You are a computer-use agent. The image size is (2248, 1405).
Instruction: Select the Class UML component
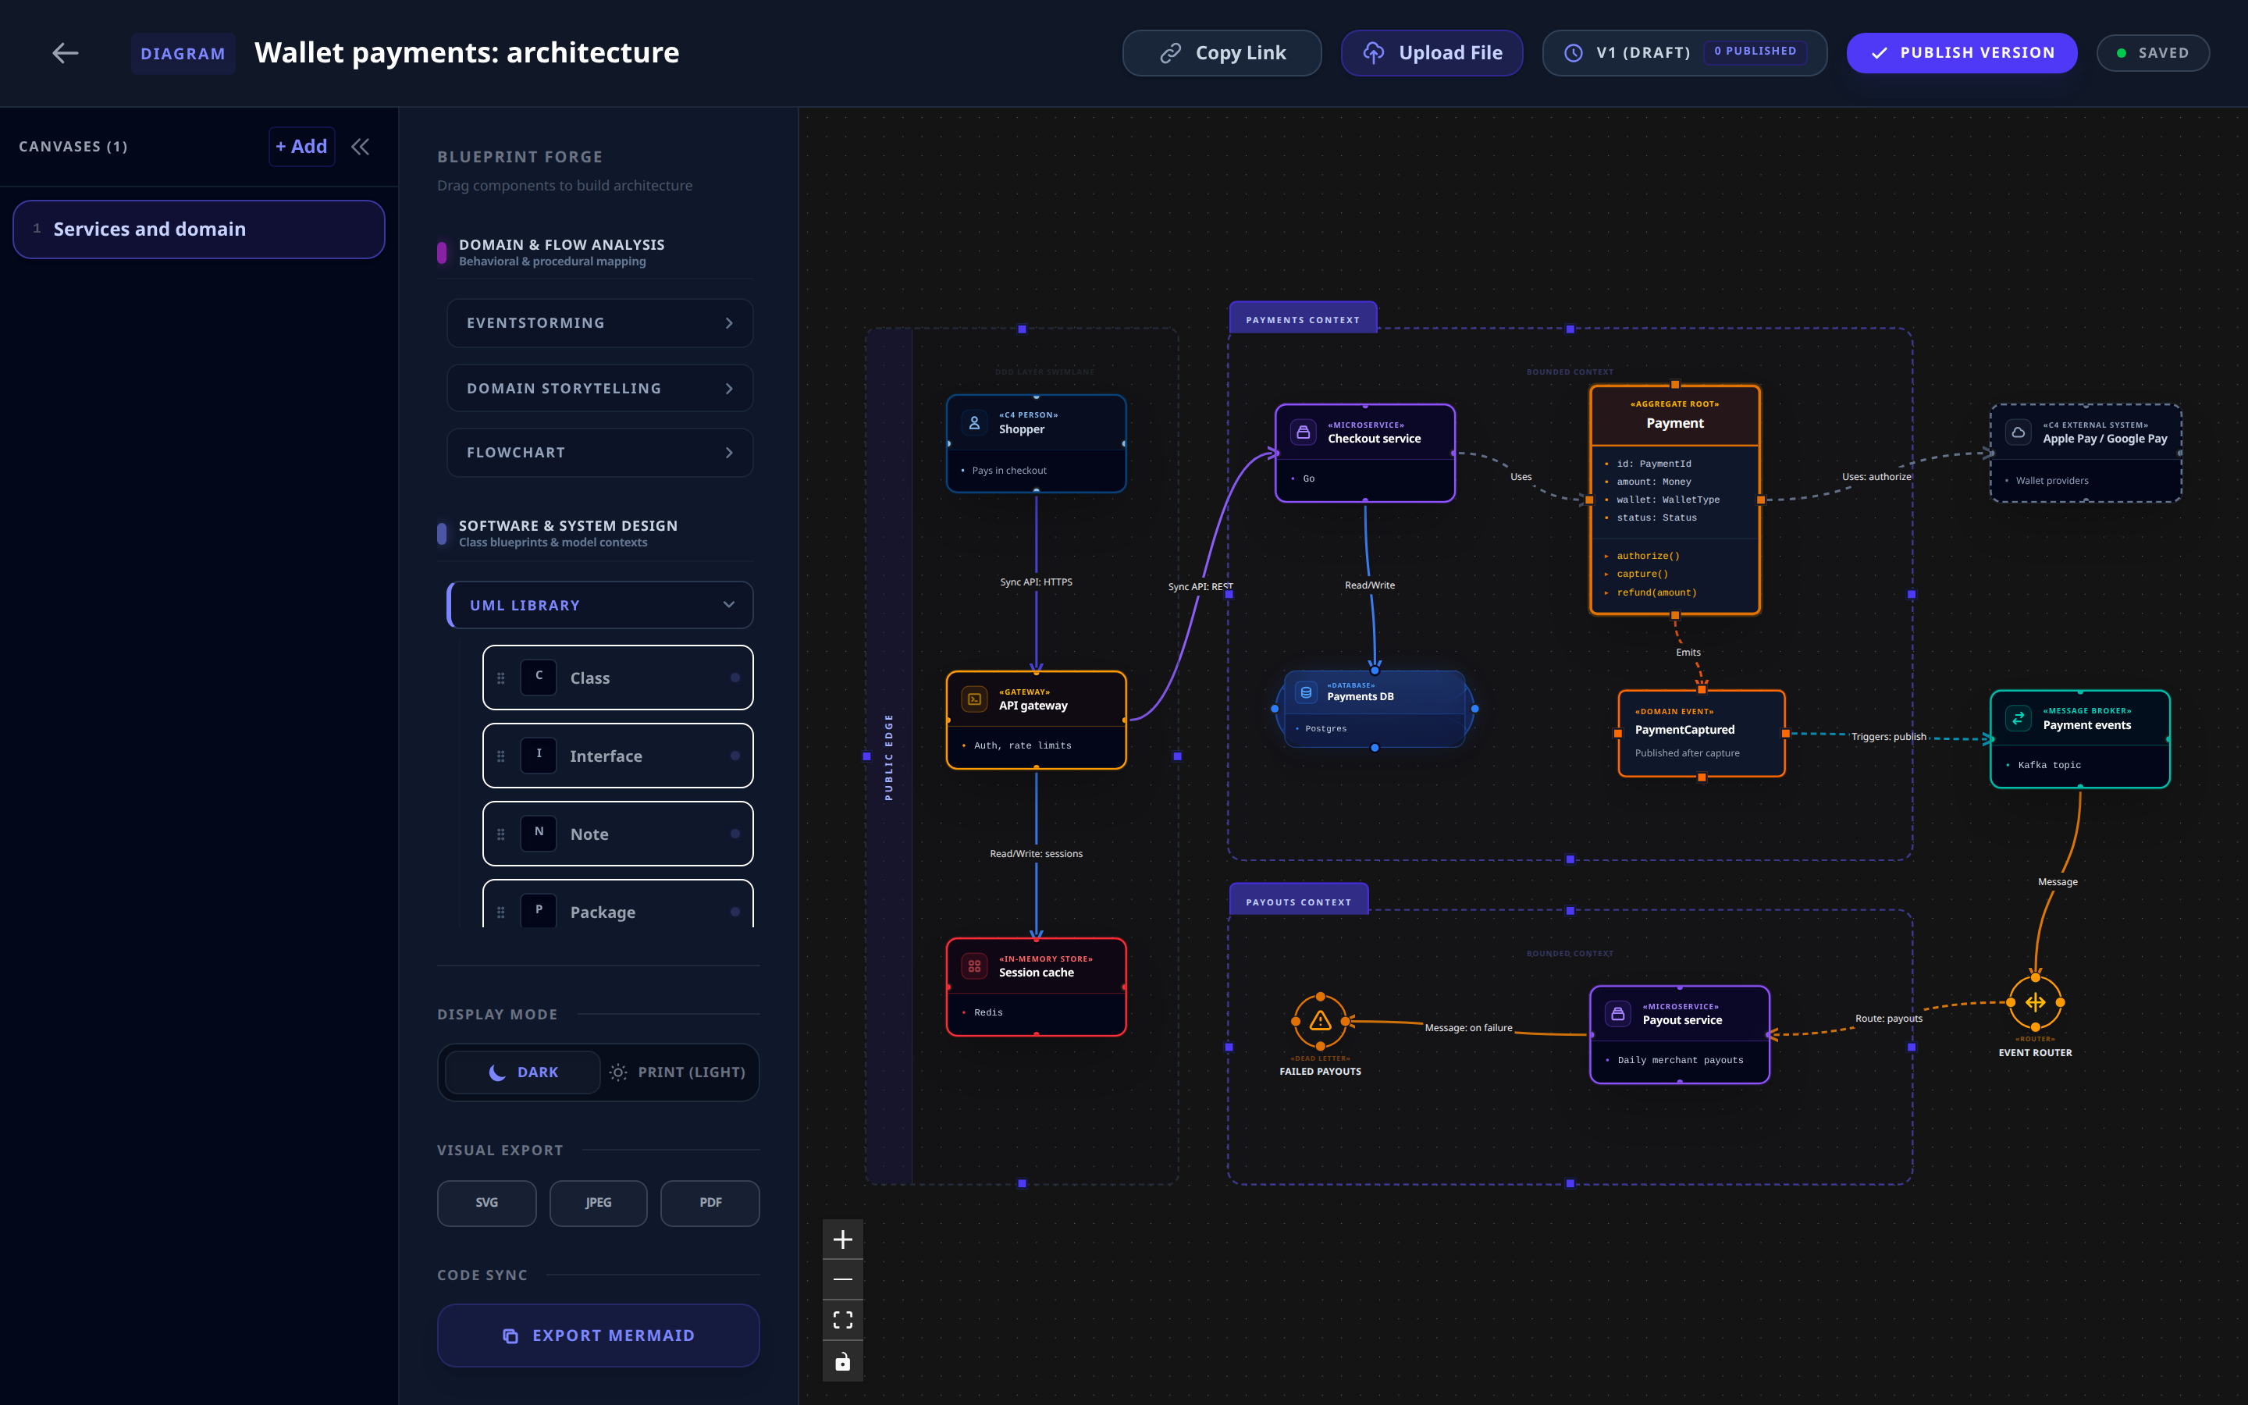(617, 678)
